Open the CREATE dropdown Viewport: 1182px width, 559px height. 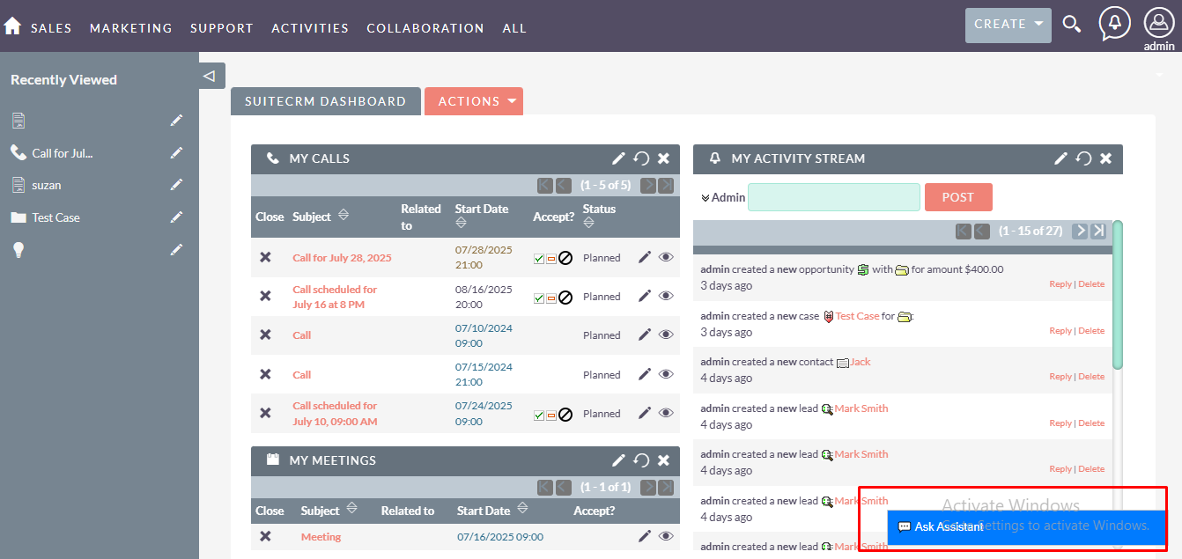tap(1008, 25)
